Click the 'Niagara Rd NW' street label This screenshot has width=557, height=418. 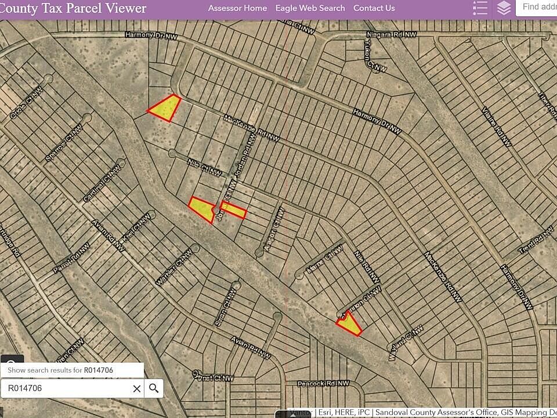pos(392,34)
